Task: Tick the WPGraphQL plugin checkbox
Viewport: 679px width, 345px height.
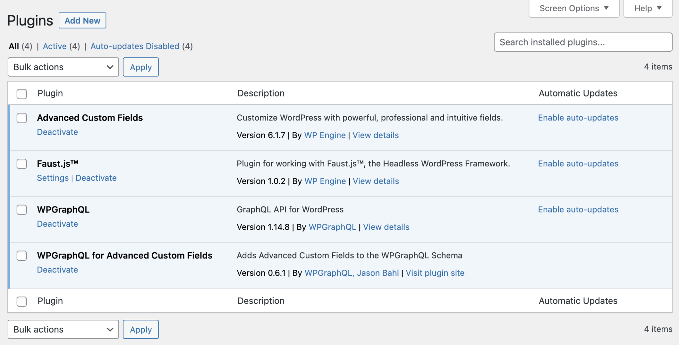Action: point(22,210)
